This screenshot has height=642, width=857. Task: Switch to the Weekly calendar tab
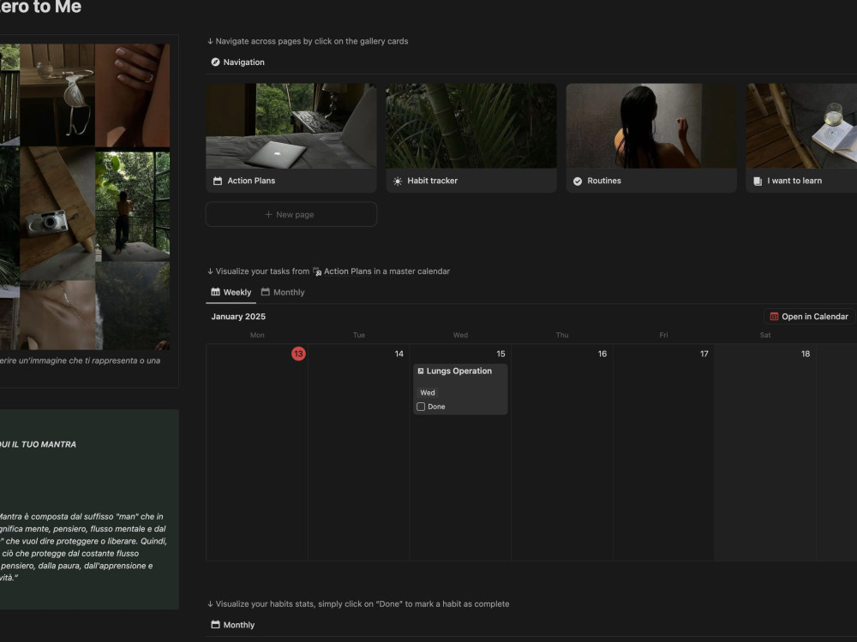pyautogui.click(x=231, y=292)
